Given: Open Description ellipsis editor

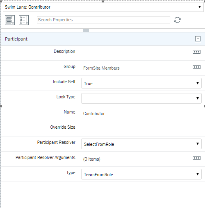Looking at the screenshot, I should 196,52.
